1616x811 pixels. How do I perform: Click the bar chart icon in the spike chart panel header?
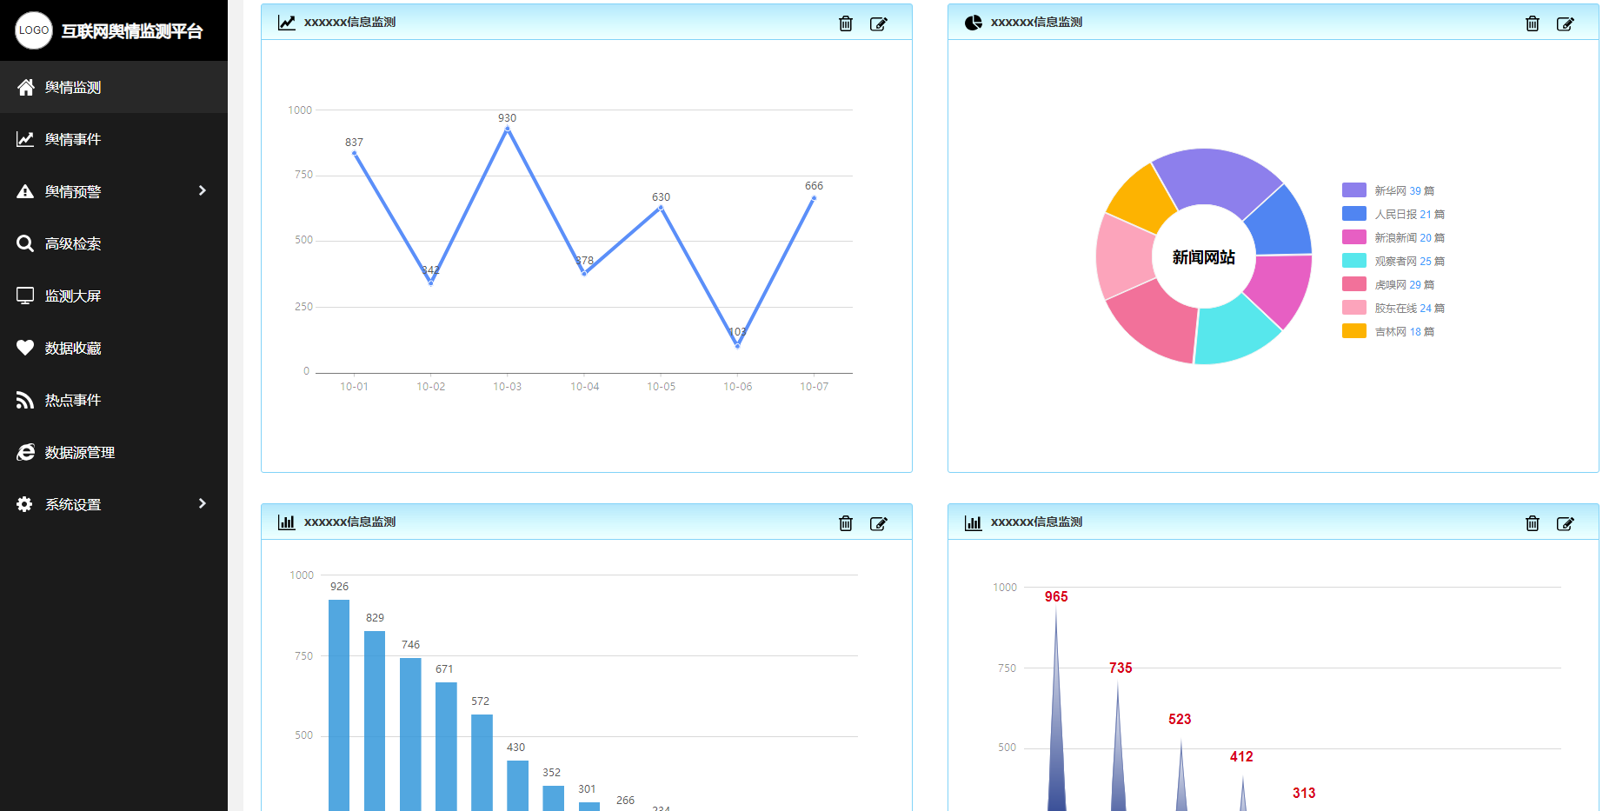click(974, 522)
